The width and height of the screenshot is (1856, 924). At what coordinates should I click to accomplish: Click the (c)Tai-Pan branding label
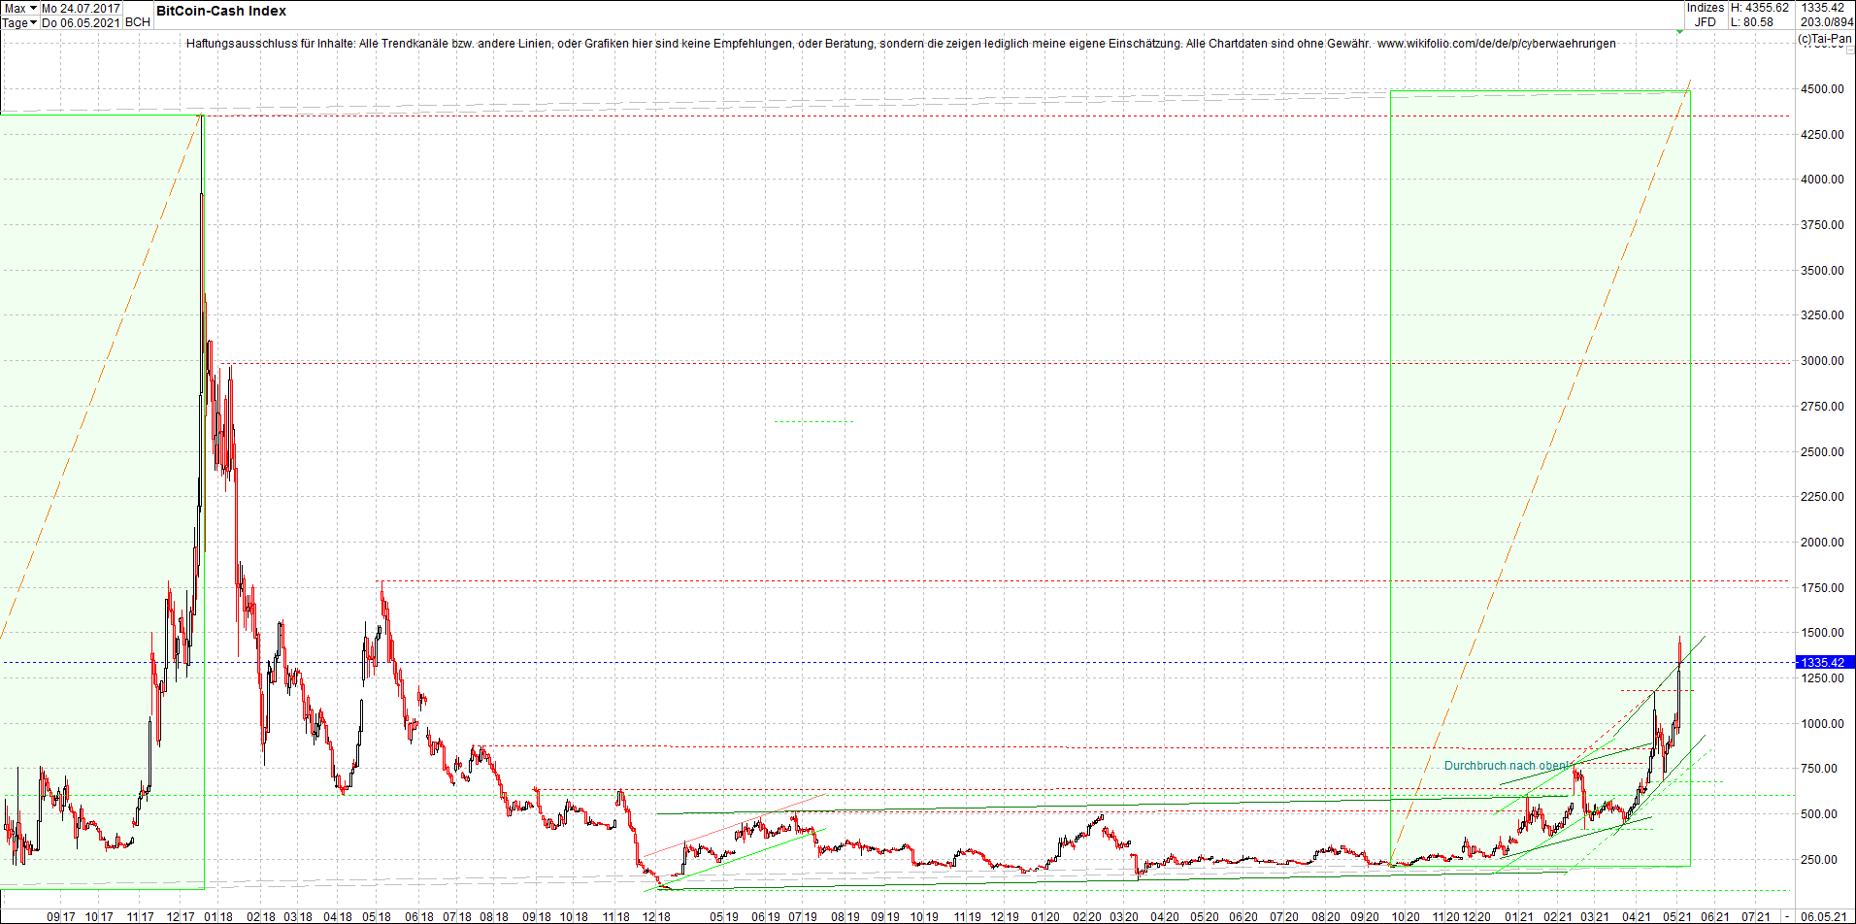(x=1825, y=37)
